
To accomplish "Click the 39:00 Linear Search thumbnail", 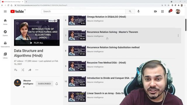I will point(77,97).
